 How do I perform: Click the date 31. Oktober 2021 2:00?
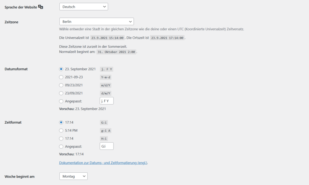click(x=116, y=52)
